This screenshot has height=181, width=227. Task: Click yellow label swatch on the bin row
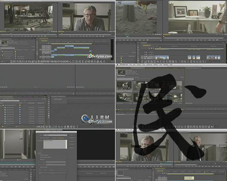click(20, 105)
